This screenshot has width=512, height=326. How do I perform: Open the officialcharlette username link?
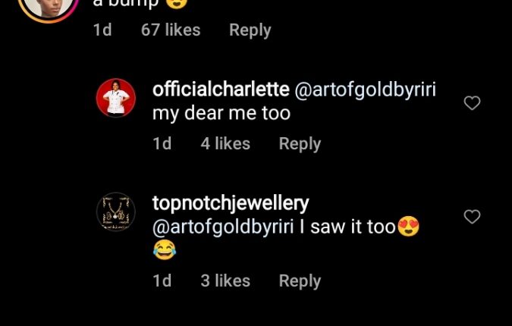(221, 89)
